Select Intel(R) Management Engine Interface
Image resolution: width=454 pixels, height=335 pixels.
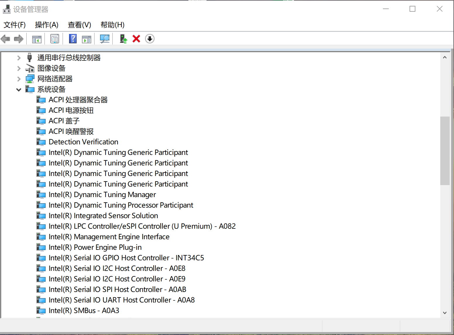pos(109,237)
